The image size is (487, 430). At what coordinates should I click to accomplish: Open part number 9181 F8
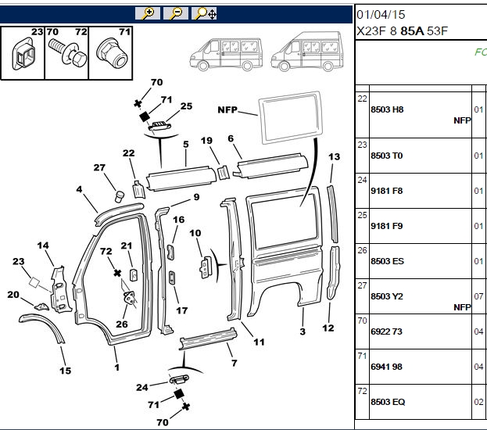coord(387,191)
